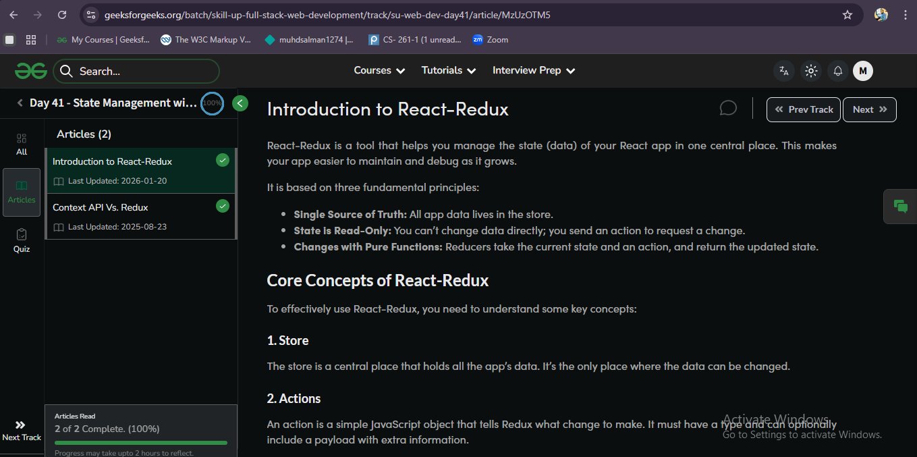Viewport: 917px width, 457px height.
Task: Bookmark this page with the star icon
Action: click(847, 15)
